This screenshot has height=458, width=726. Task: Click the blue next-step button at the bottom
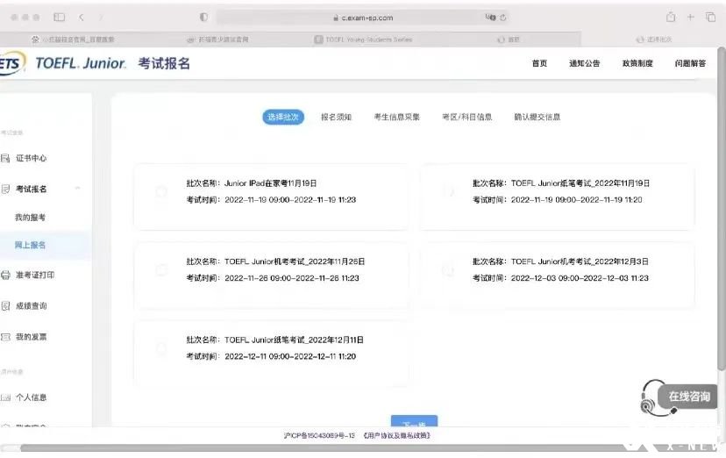(414, 421)
